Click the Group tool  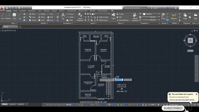pyautogui.click(x=163, y=16)
